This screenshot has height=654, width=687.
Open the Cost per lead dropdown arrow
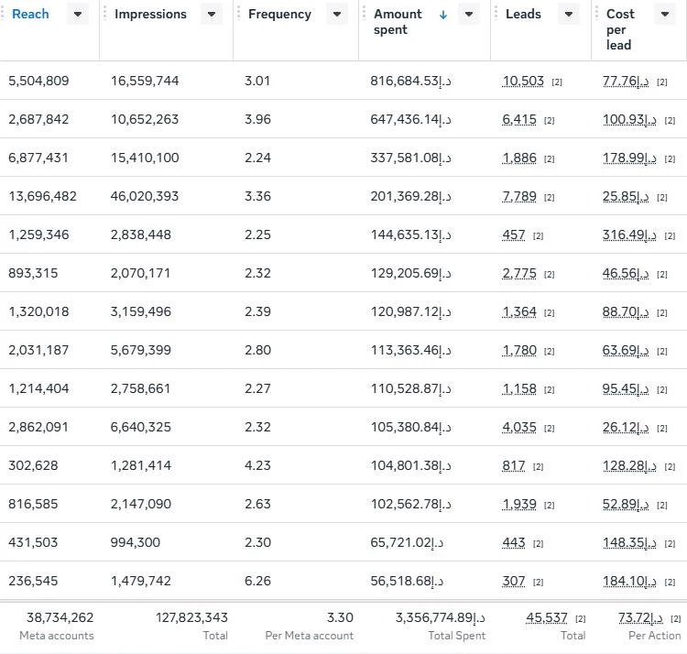pos(665,15)
